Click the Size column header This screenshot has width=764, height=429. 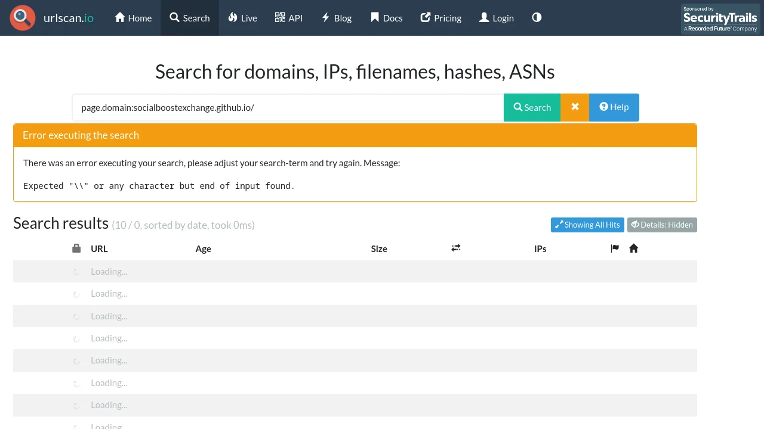pyautogui.click(x=379, y=249)
